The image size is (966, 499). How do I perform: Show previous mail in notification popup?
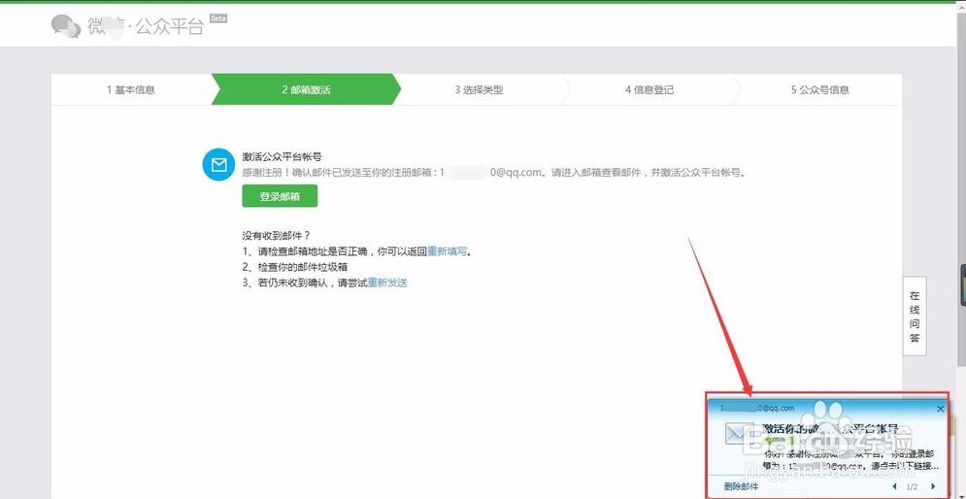pos(894,486)
